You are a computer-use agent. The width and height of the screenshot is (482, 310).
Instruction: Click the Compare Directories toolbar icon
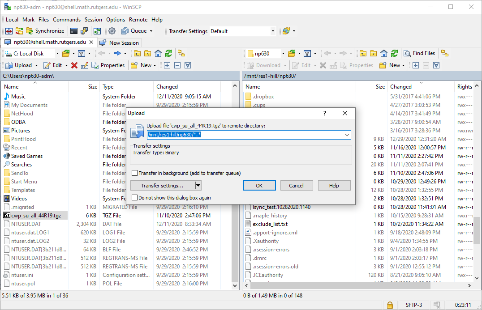pos(9,31)
